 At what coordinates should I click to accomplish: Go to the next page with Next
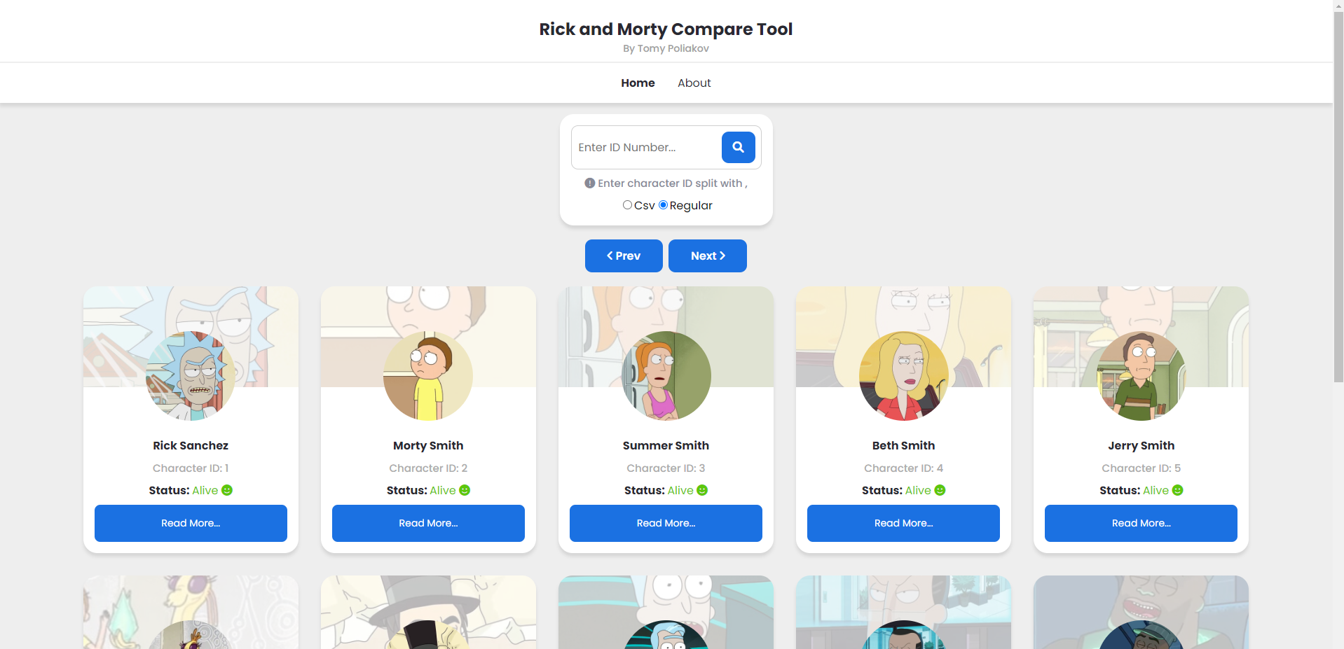[708, 256]
